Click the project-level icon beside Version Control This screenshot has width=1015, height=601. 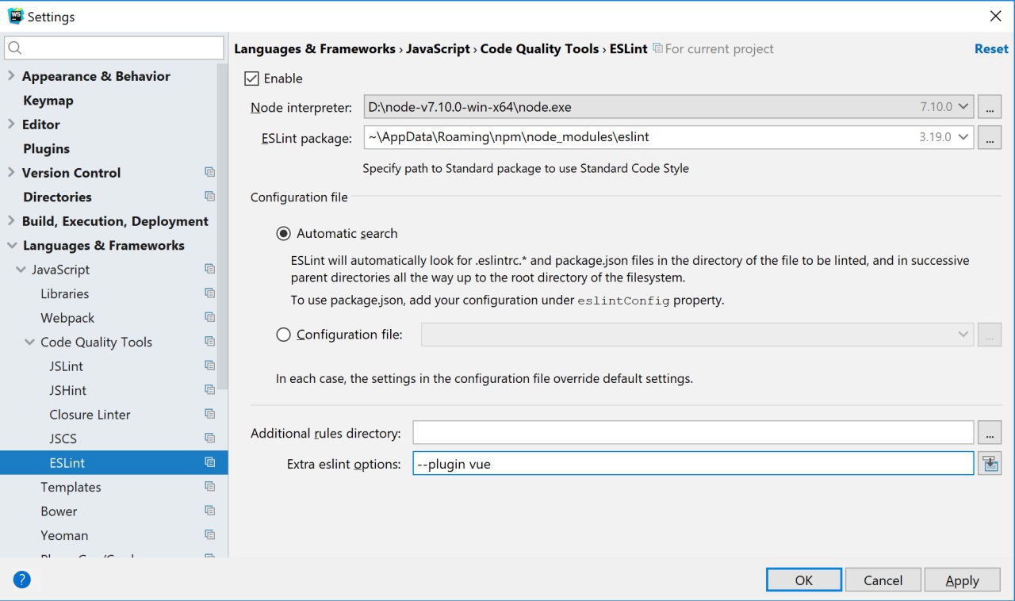click(x=209, y=173)
